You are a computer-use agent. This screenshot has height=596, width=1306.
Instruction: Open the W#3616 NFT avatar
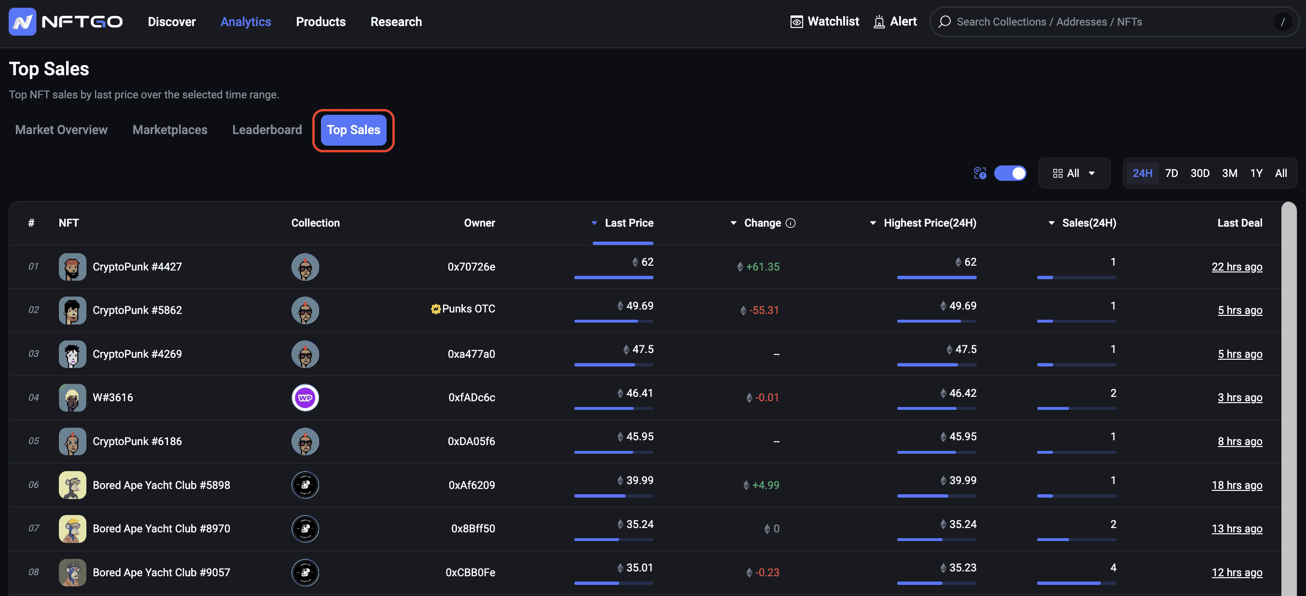coord(72,398)
